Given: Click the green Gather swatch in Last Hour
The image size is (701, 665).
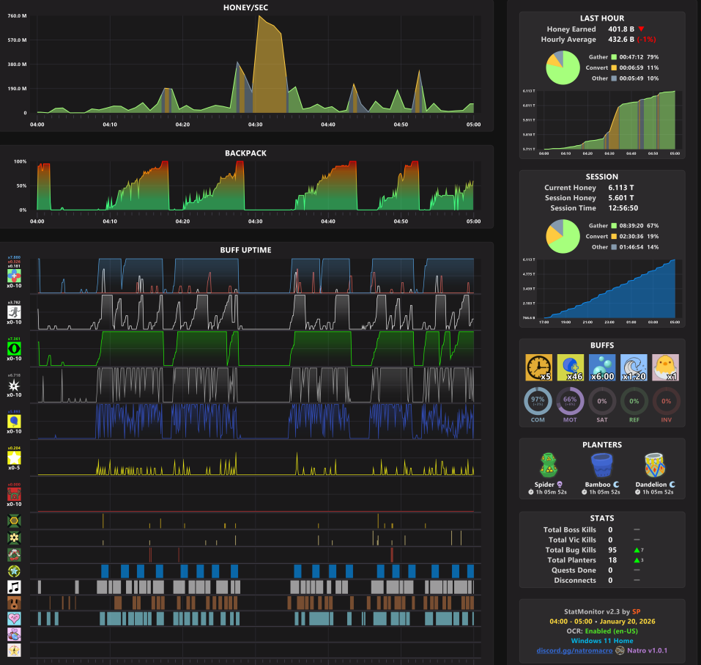Looking at the screenshot, I should pyautogui.click(x=614, y=57).
